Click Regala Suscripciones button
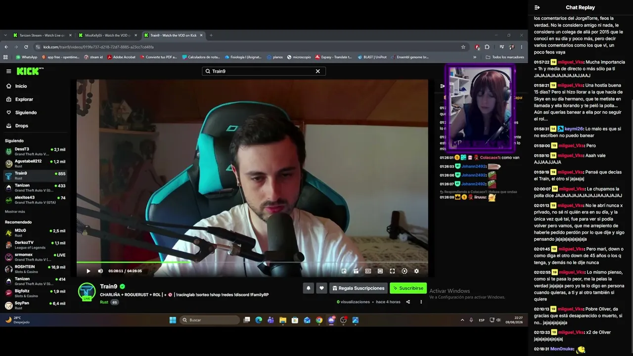633x356 pixels. [x=358, y=288]
